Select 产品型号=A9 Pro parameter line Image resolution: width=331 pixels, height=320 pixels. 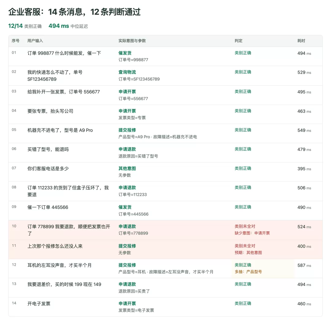tap(158, 137)
